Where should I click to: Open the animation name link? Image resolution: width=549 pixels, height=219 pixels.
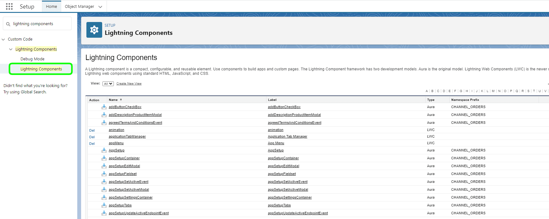pyautogui.click(x=116, y=130)
